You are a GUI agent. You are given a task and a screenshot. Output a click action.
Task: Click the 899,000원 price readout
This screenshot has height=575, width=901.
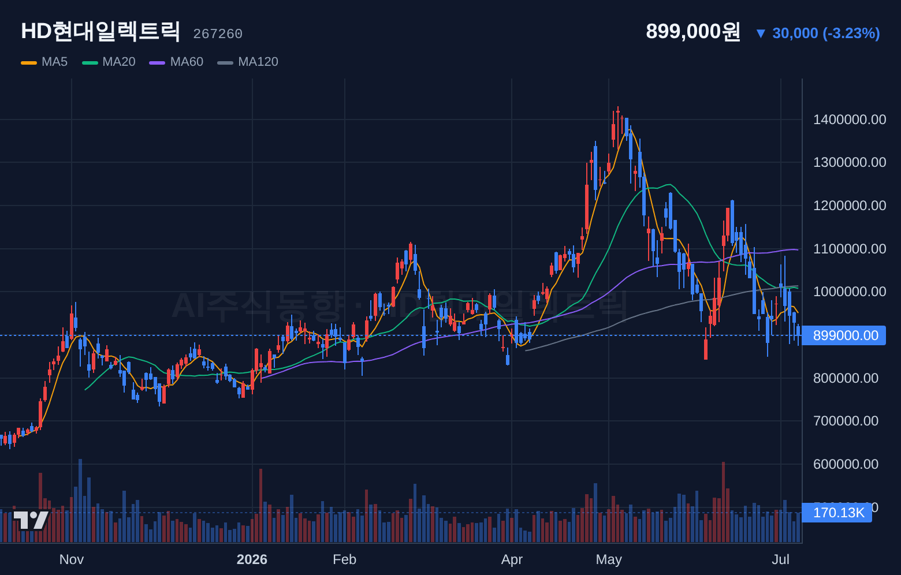point(693,31)
